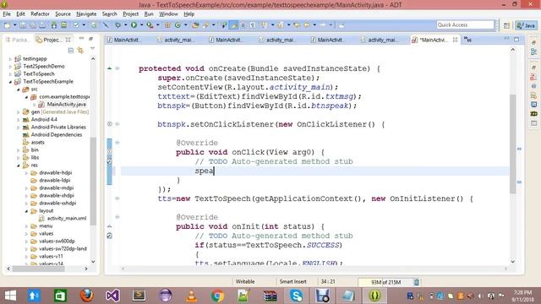Toggle code folding at setOnClickListener line
Image resolution: width=541 pixels, height=304 pixels.
tap(117, 124)
